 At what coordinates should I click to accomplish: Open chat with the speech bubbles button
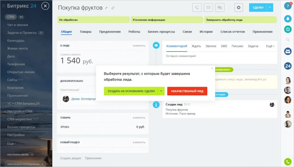pos(220,8)
